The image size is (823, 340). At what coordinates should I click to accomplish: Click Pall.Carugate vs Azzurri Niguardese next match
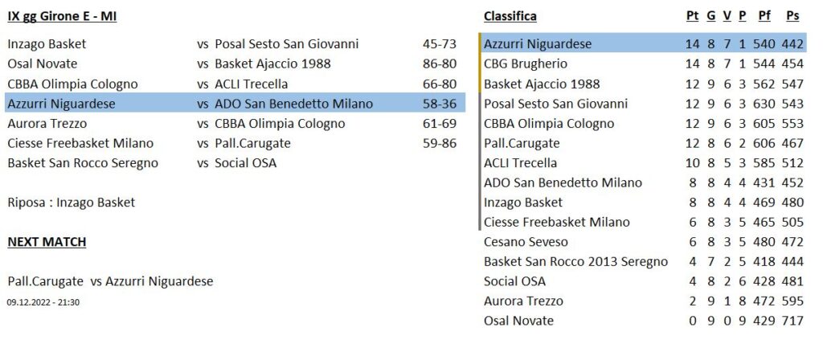pyautogui.click(x=110, y=282)
